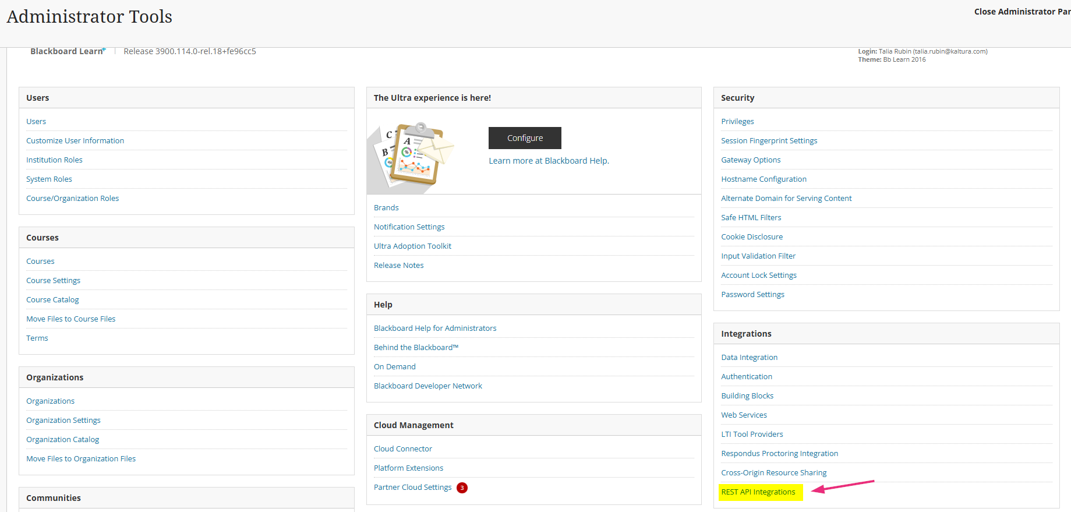Go to Building Blocks
The image size is (1071, 512).
(x=747, y=396)
